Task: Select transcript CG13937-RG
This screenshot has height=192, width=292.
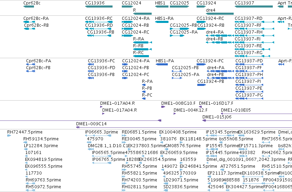Action: point(248,53)
